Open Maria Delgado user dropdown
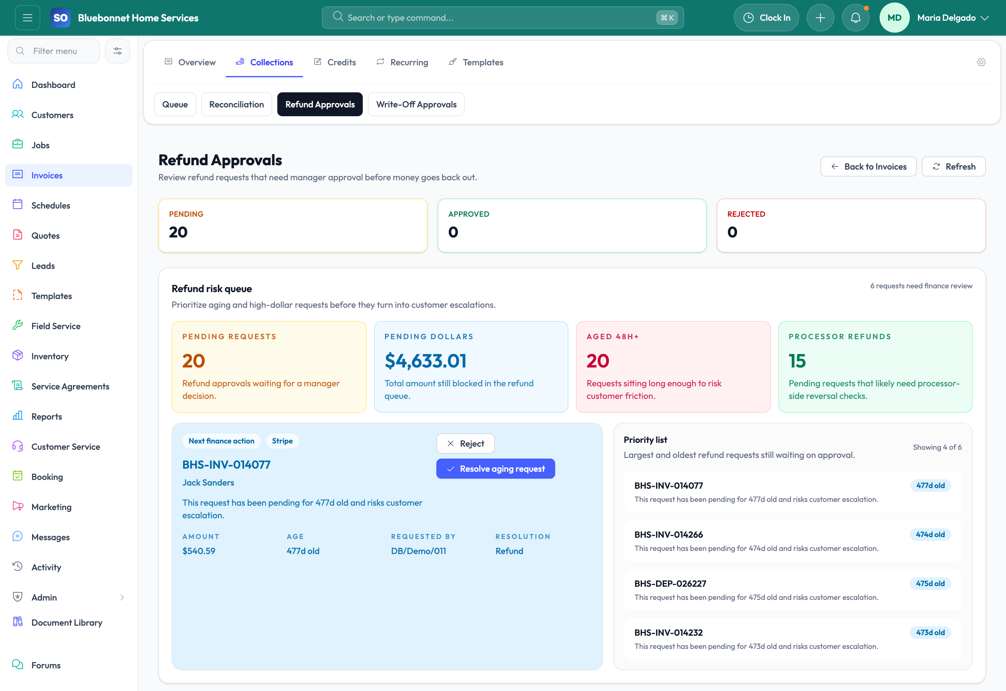This screenshot has width=1006, height=691. coord(953,18)
